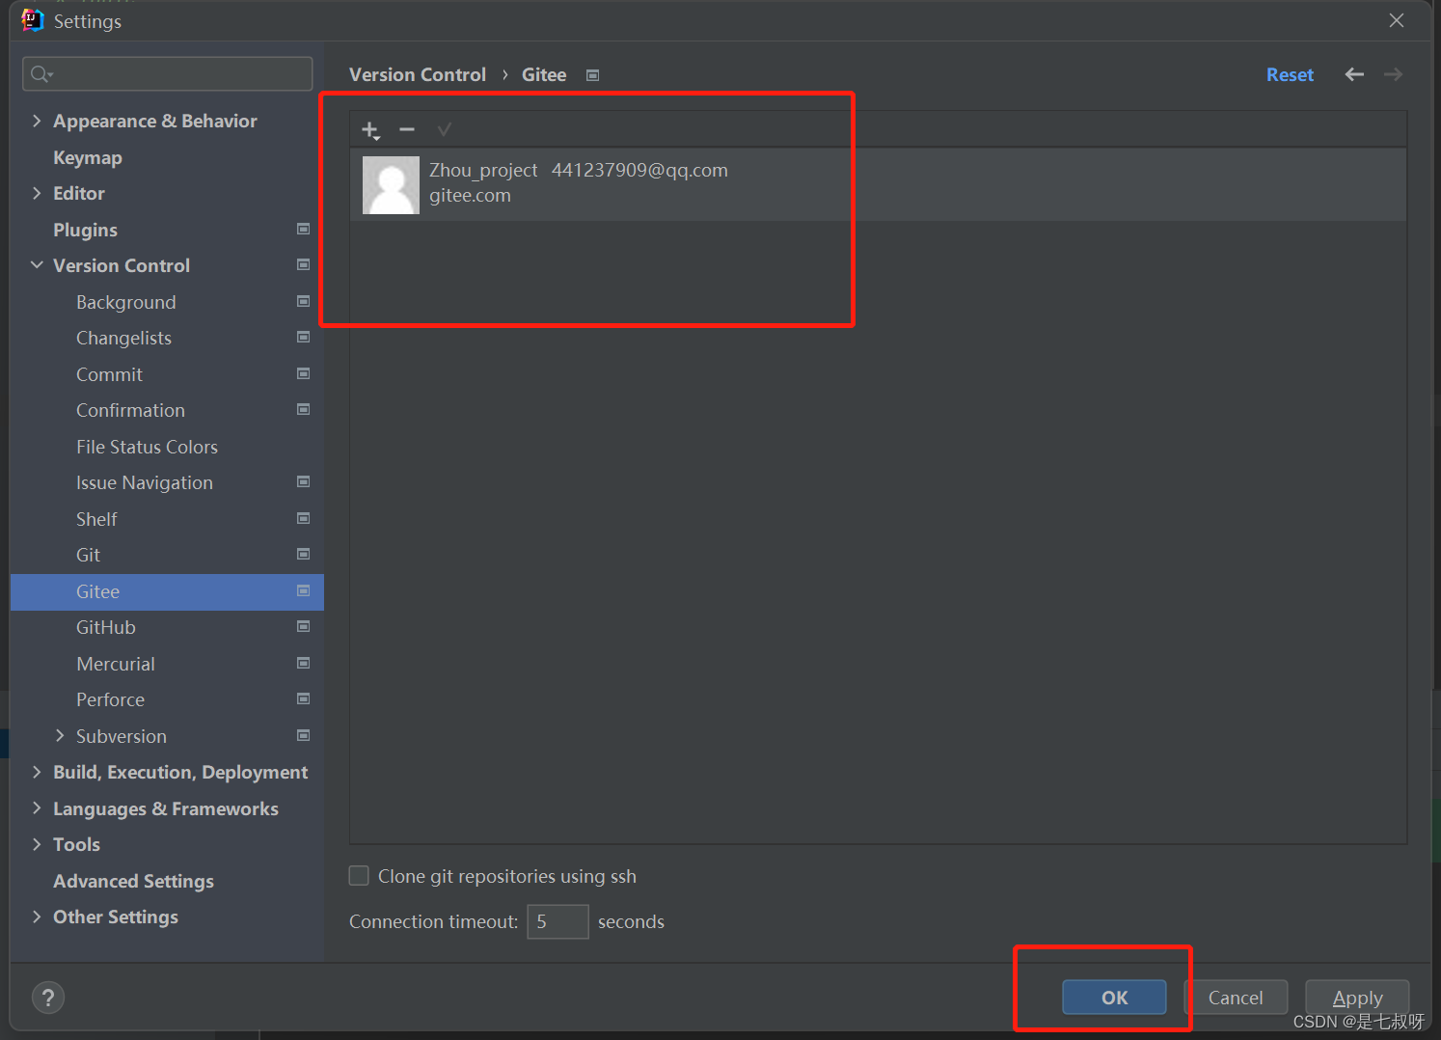Viewport: 1441px width, 1040px height.
Task: Expand the Editor section
Action: (x=37, y=193)
